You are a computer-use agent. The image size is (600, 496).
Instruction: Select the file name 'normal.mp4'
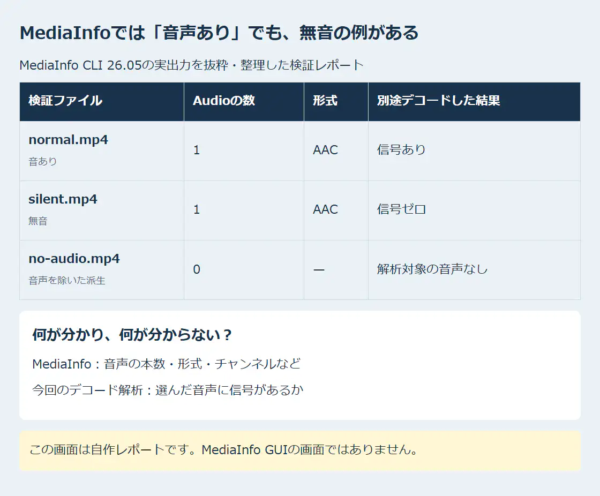pyautogui.click(x=68, y=140)
